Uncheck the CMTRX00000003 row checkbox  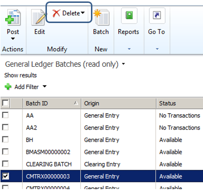[x=5, y=176]
